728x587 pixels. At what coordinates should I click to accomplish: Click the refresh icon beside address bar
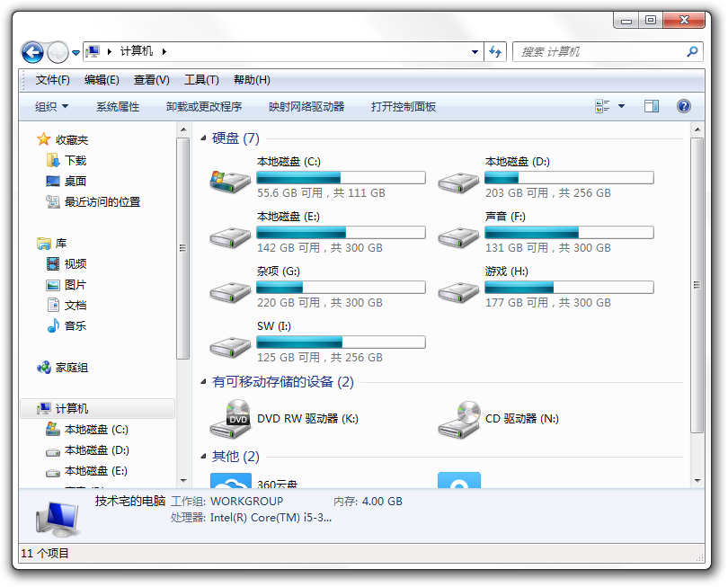(x=495, y=52)
